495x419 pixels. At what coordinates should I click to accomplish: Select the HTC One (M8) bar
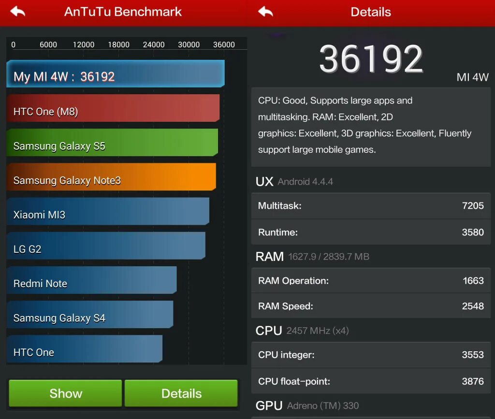pyautogui.click(x=113, y=108)
